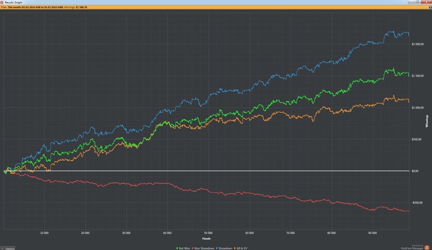This screenshot has height=250, width=432.
Task: Minimize the Results Graph window
Action: 412,2
